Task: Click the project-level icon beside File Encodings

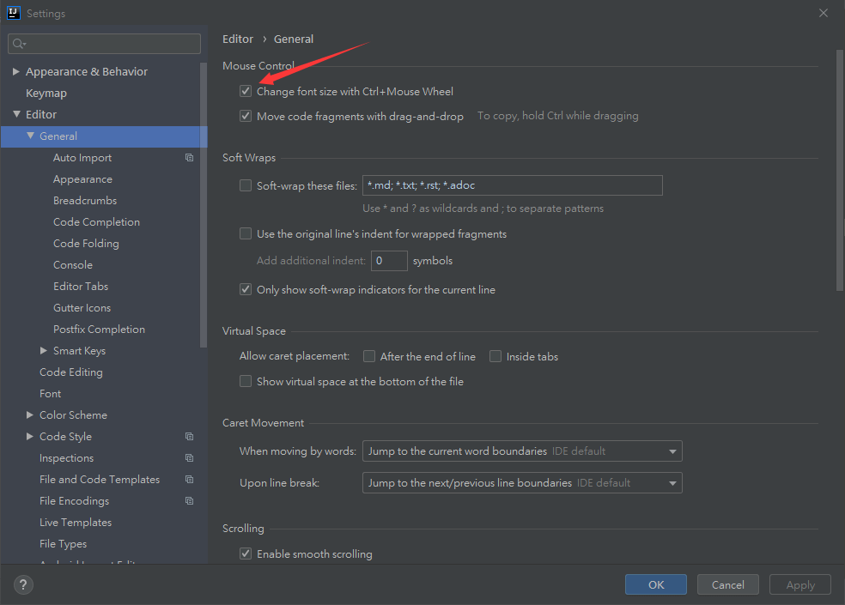Action: [x=189, y=501]
